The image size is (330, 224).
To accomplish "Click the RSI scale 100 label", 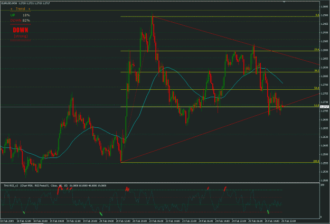I will pyautogui.click(x=322, y=185).
